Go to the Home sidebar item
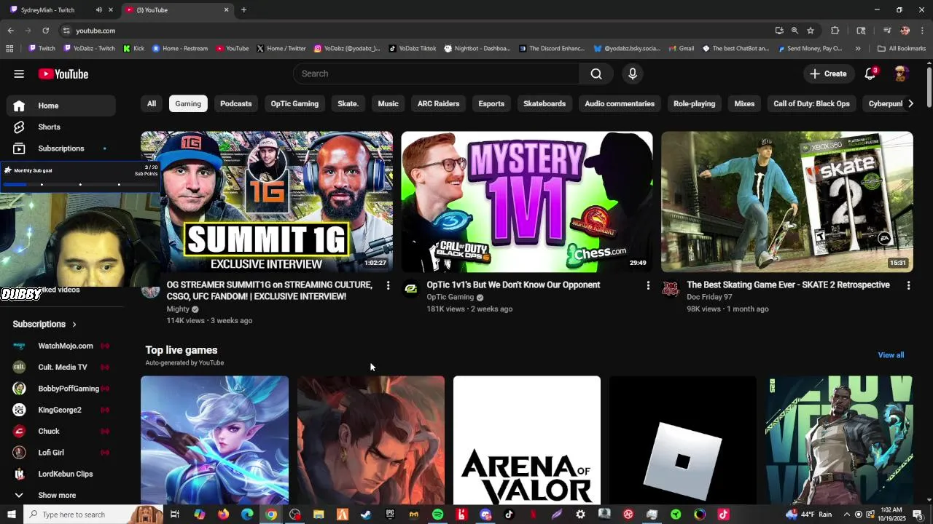933x524 pixels. (61, 106)
